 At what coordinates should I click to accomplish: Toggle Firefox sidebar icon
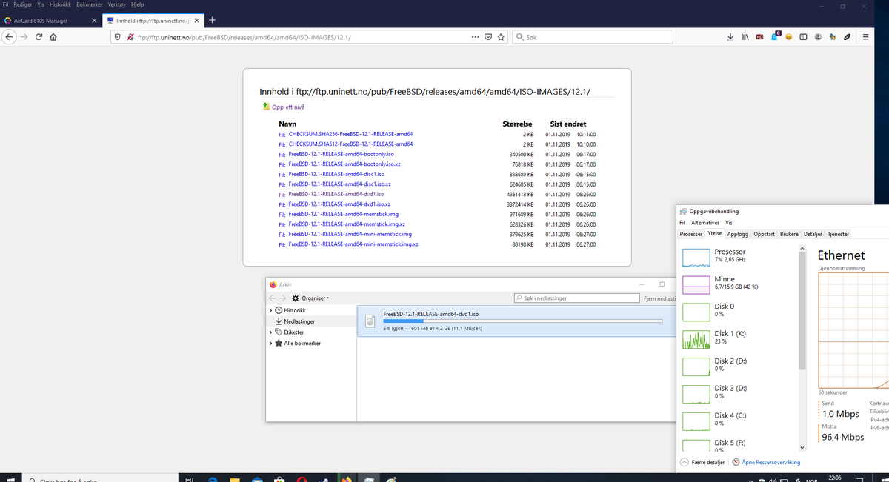point(803,36)
